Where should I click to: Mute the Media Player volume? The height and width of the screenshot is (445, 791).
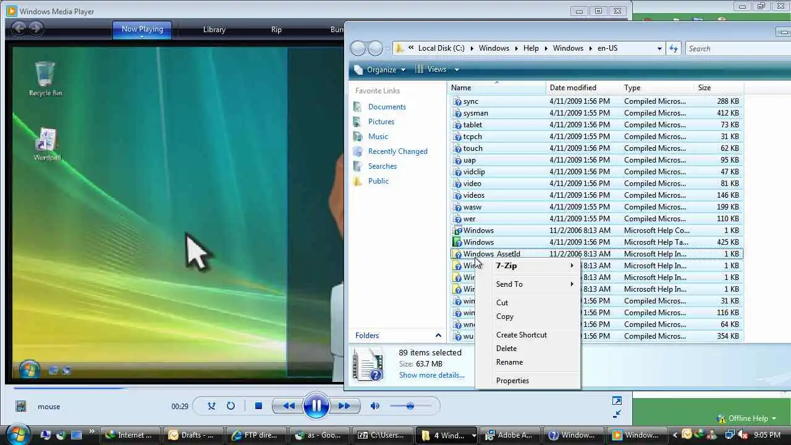pyautogui.click(x=374, y=406)
